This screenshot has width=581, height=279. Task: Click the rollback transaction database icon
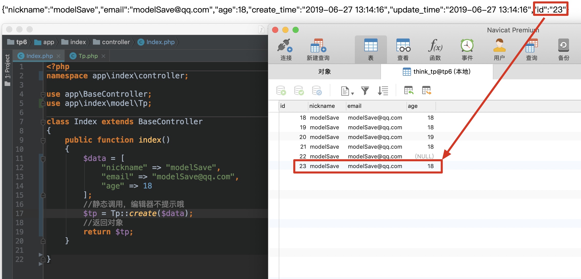pos(317,91)
